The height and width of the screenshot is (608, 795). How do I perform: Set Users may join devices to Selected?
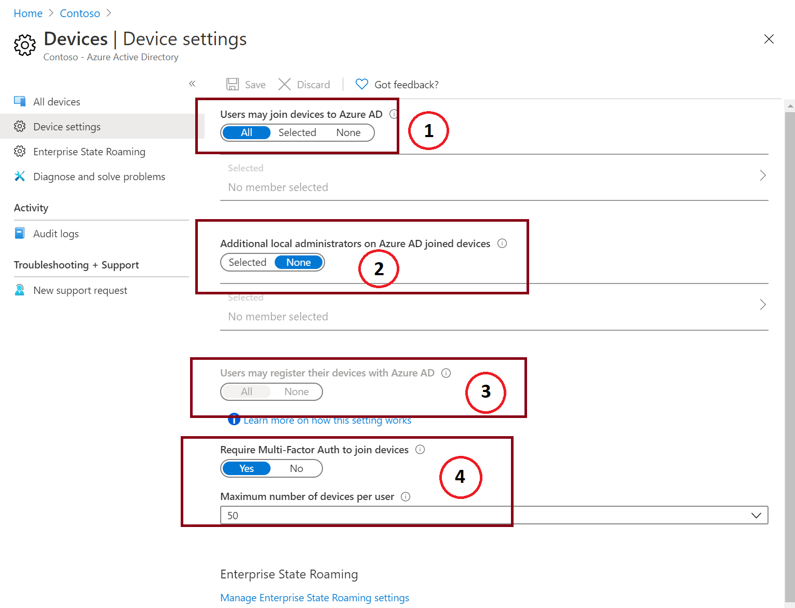coord(297,132)
